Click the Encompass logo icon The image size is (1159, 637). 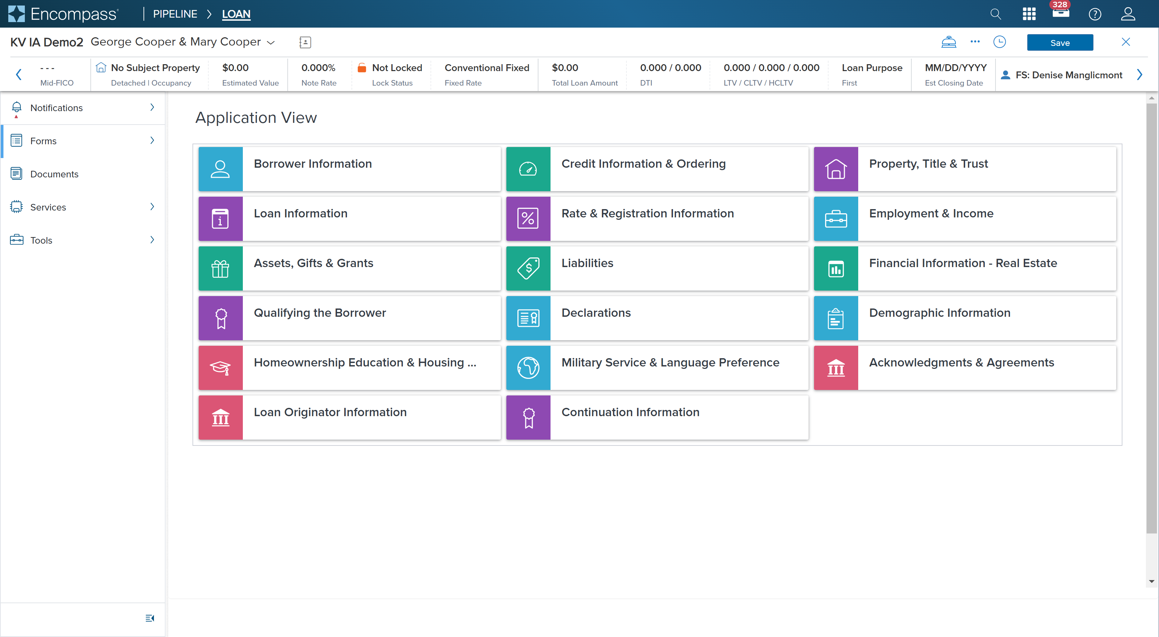pos(17,14)
